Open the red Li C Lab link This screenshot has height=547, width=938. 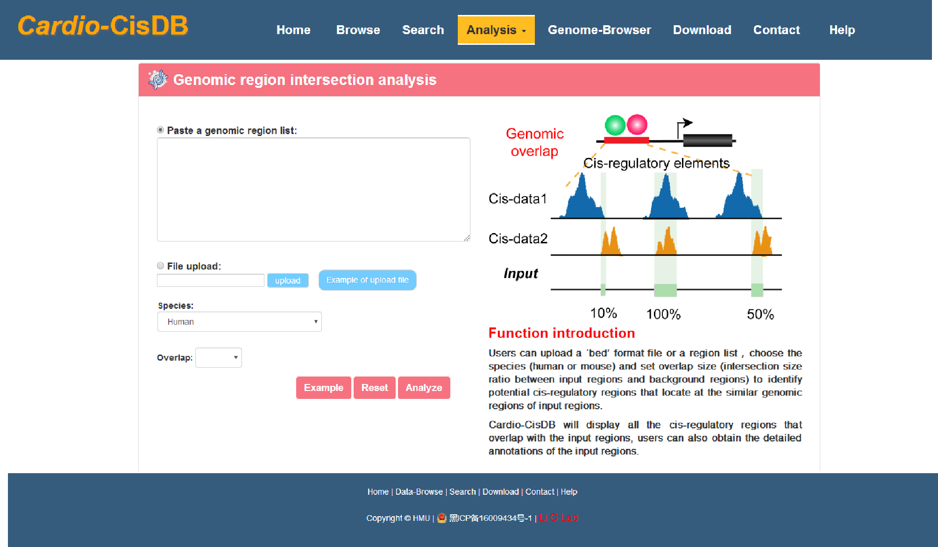(x=559, y=518)
